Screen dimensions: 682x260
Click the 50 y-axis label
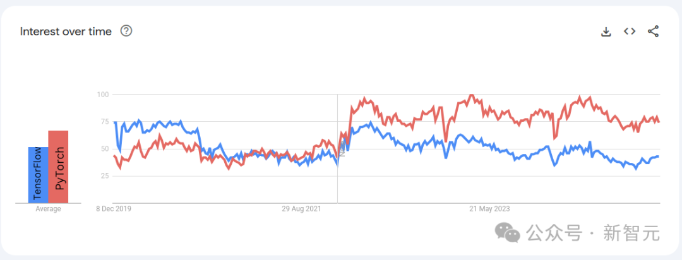(104, 149)
